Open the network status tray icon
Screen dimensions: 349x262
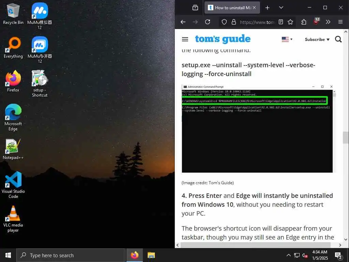[x=297, y=255]
